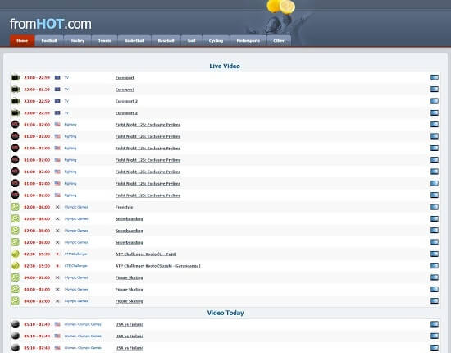This screenshot has width=451, height=353.
Task: Open the first Eurosport 2 link
Action: point(126,101)
